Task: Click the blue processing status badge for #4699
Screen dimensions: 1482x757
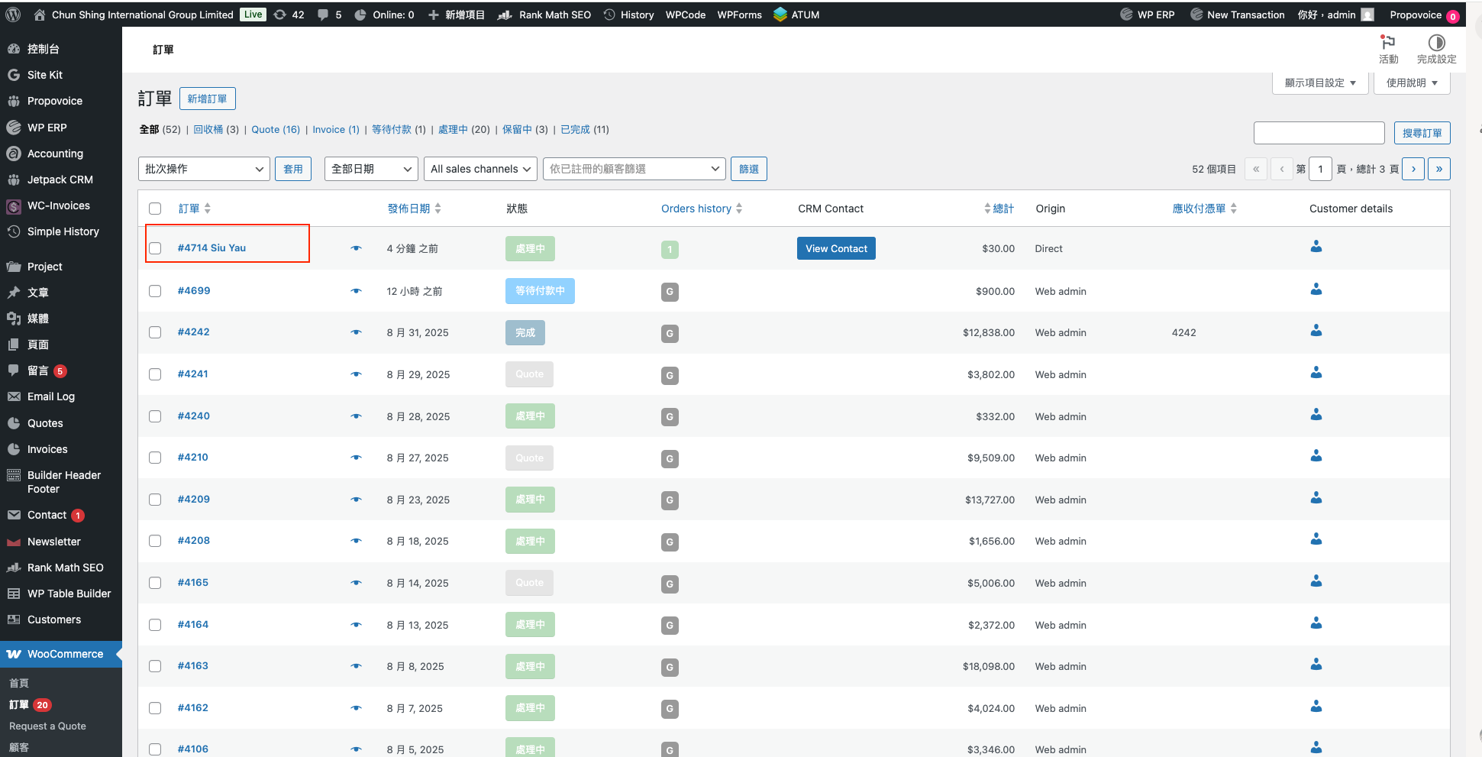Action: pos(540,291)
